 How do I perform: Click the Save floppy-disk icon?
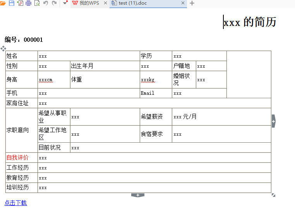click(12, 3)
